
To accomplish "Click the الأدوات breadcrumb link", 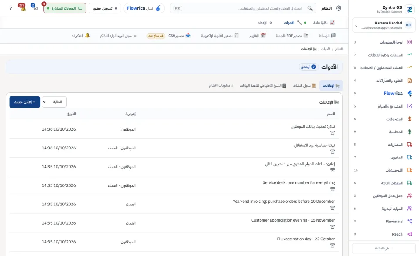I will tap(326, 49).
